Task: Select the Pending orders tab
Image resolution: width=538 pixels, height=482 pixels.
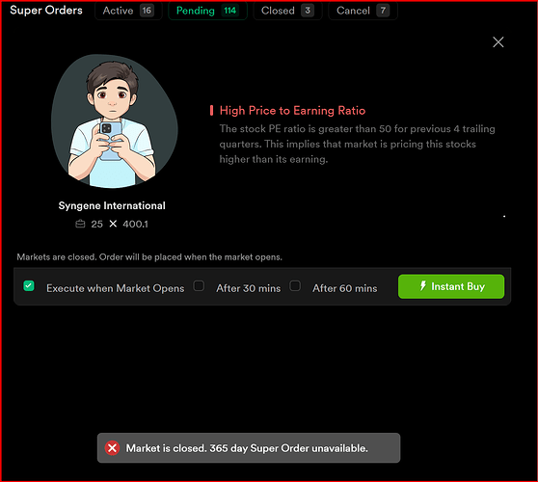Action: coord(207,11)
